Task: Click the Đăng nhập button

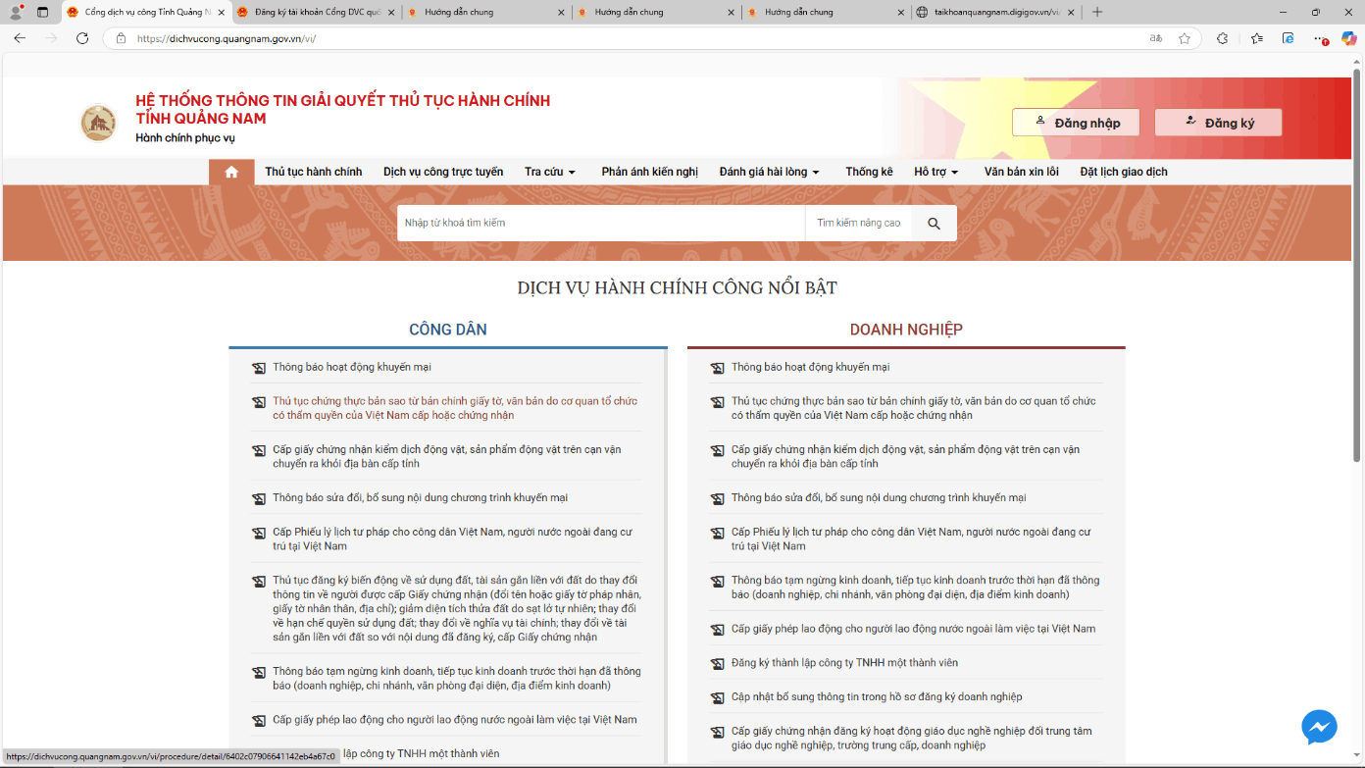Action: point(1076,123)
